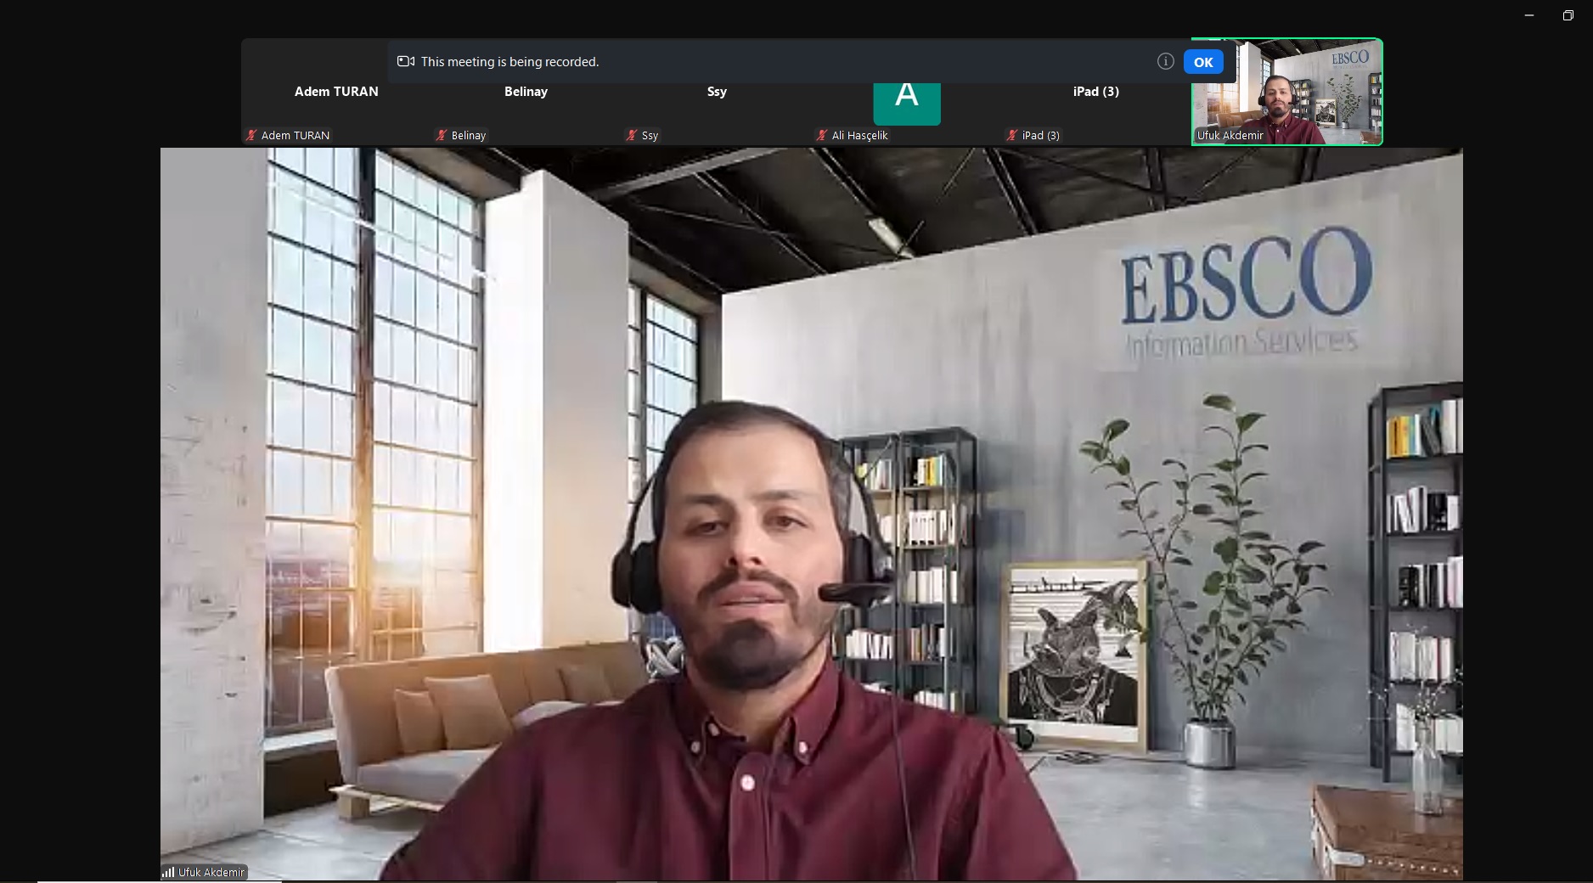Click the recording info icon
The height and width of the screenshot is (883, 1593).
pos(1165,61)
